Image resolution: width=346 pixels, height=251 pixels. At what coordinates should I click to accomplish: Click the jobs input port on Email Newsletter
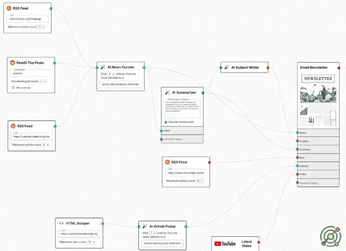tap(298, 158)
